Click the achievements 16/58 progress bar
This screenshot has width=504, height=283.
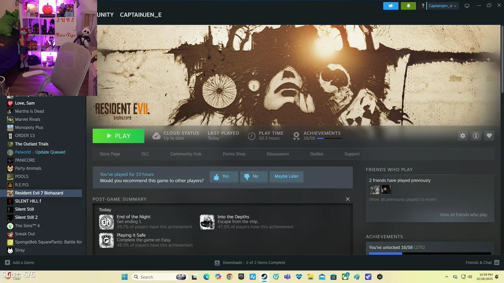(x=329, y=138)
